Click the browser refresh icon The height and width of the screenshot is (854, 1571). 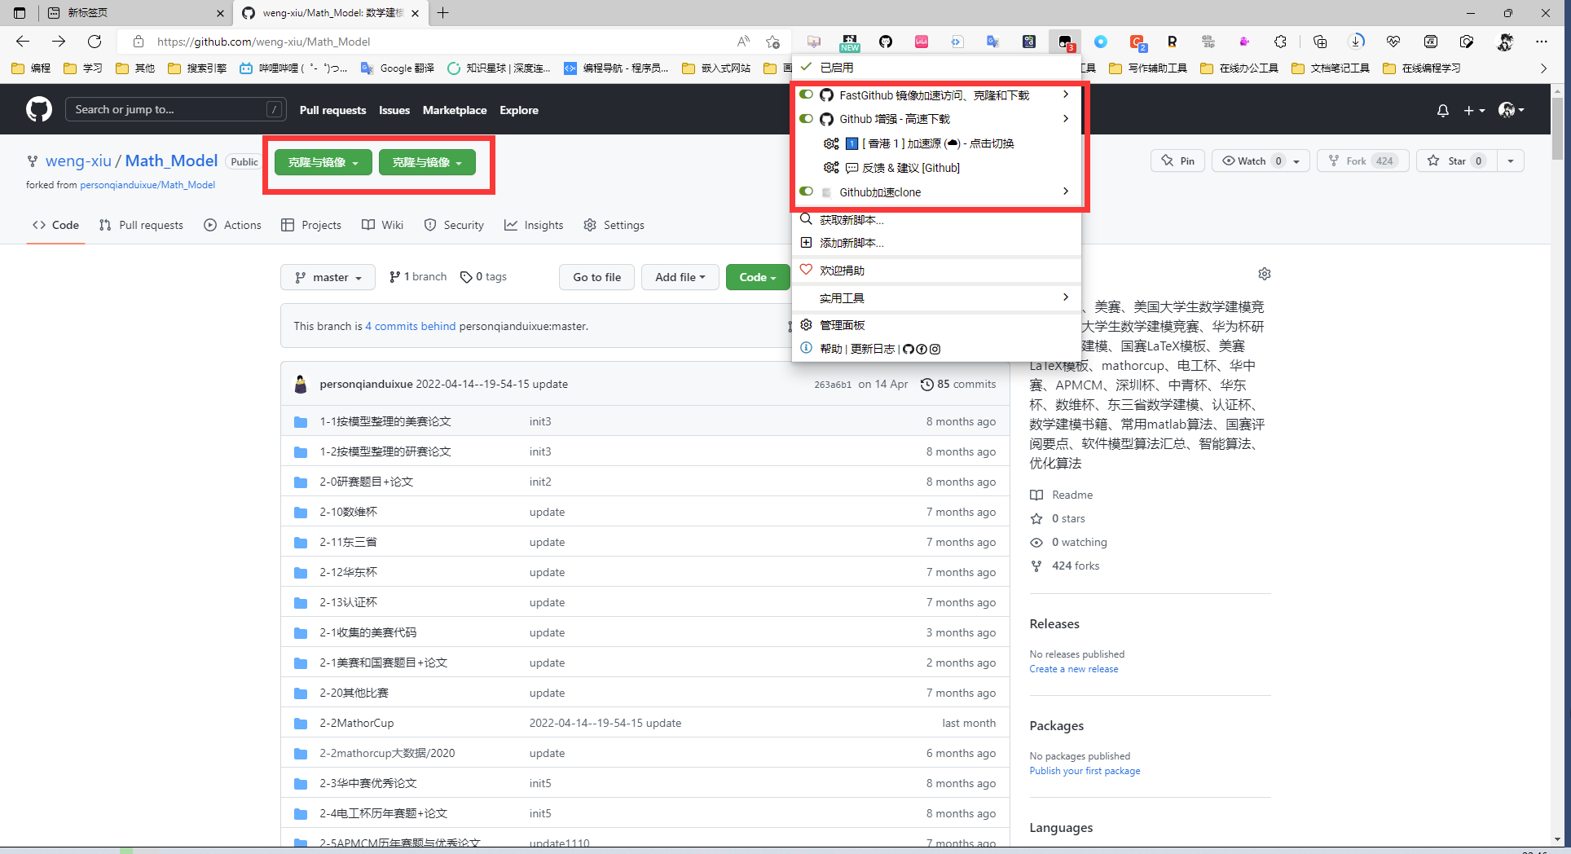(x=95, y=42)
